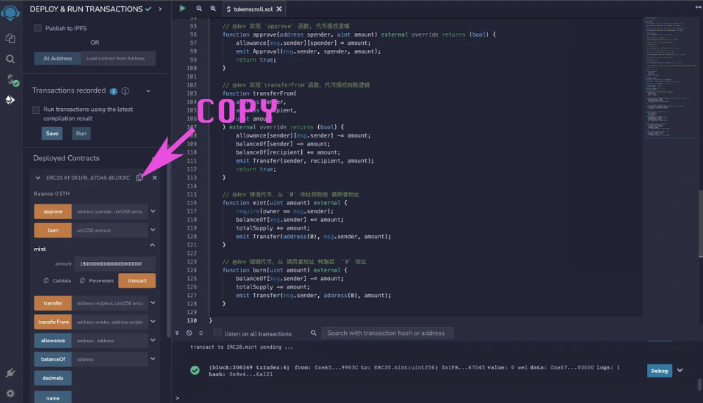Click the Load contract from Address field
This screenshot has height=403, width=703.
119,58
